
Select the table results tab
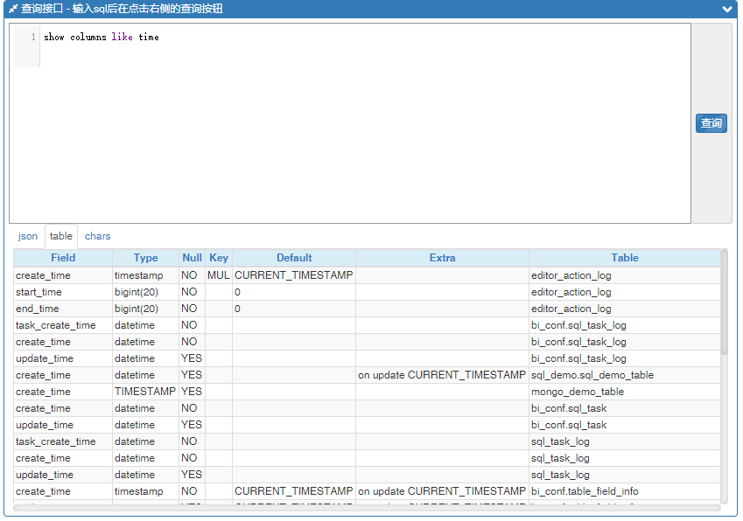pos(61,236)
